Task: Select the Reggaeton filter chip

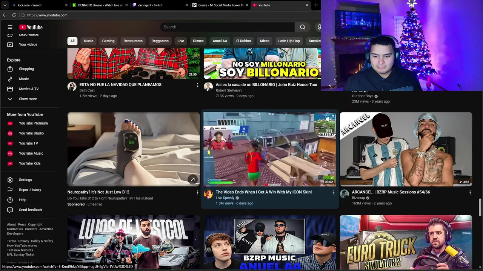Action: coord(160,41)
